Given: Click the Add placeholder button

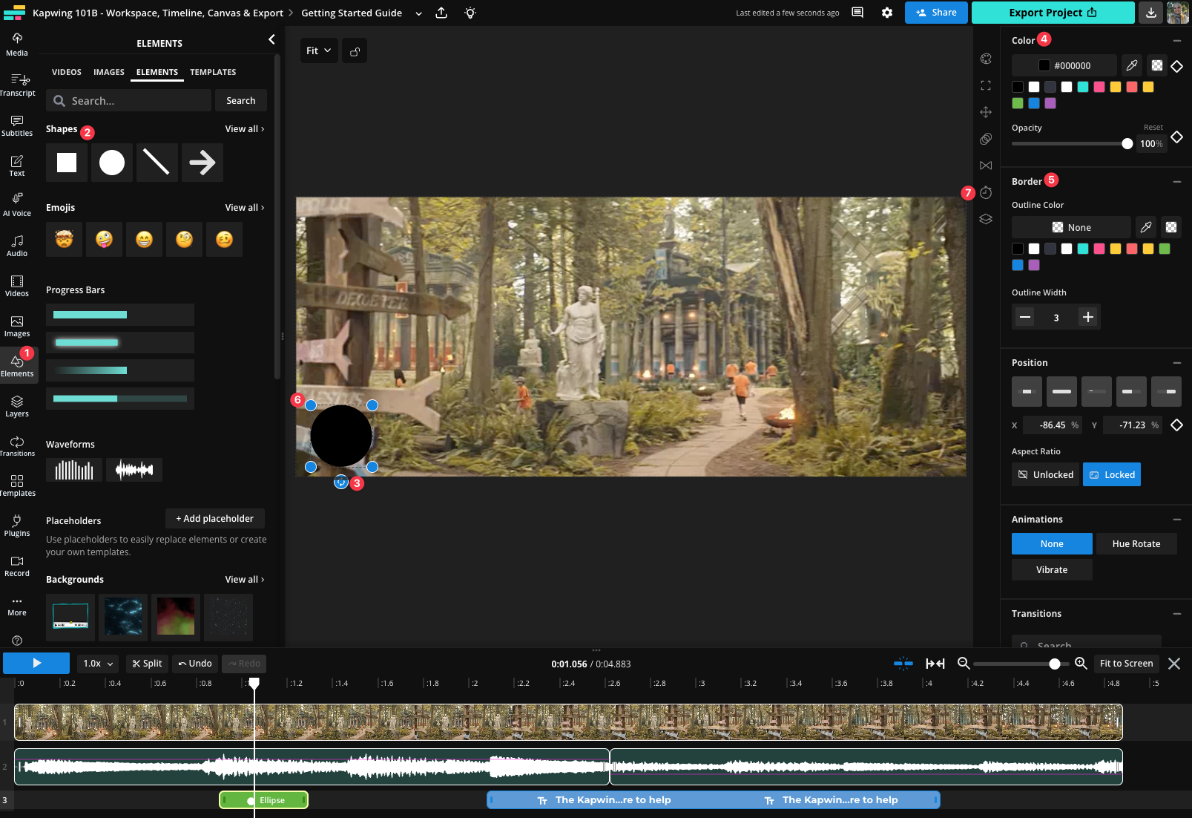Looking at the screenshot, I should (x=214, y=518).
